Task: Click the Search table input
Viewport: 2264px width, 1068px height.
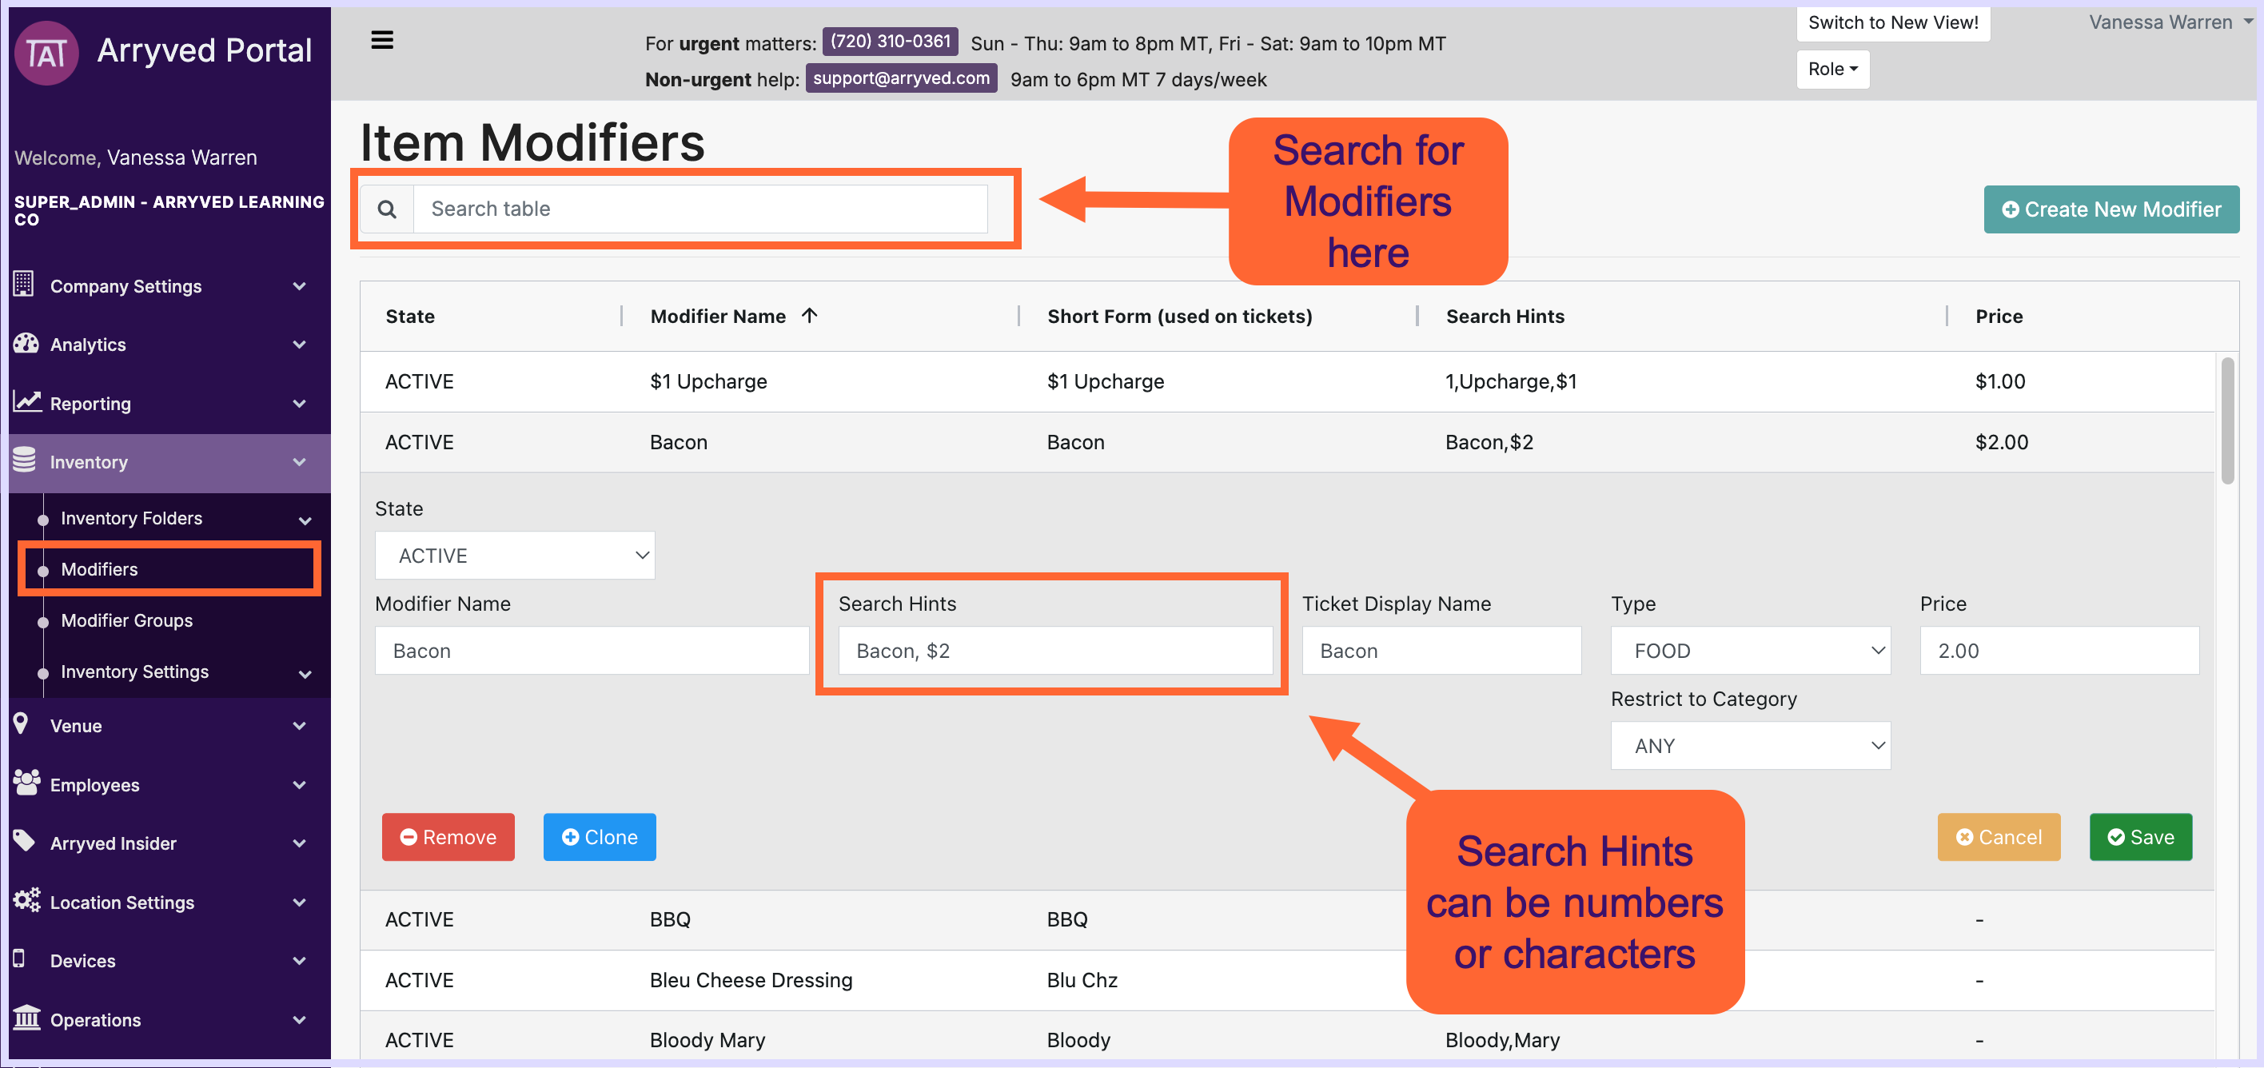Action: pos(700,209)
